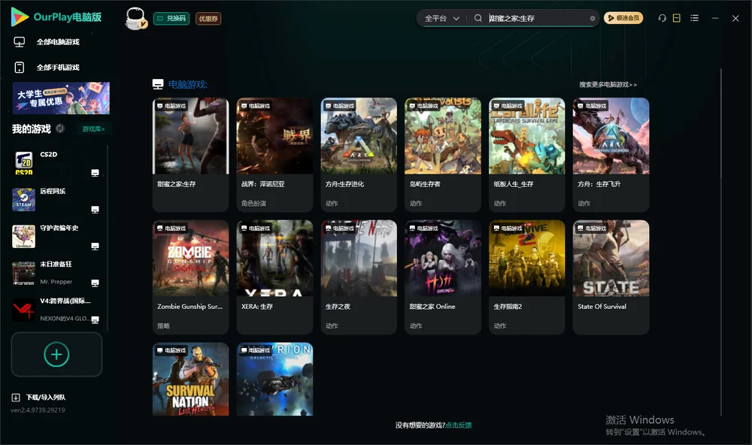Viewport: 752px width, 445px height.
Task: Click the magnifier search icon
Action: [x=478, y=18]
